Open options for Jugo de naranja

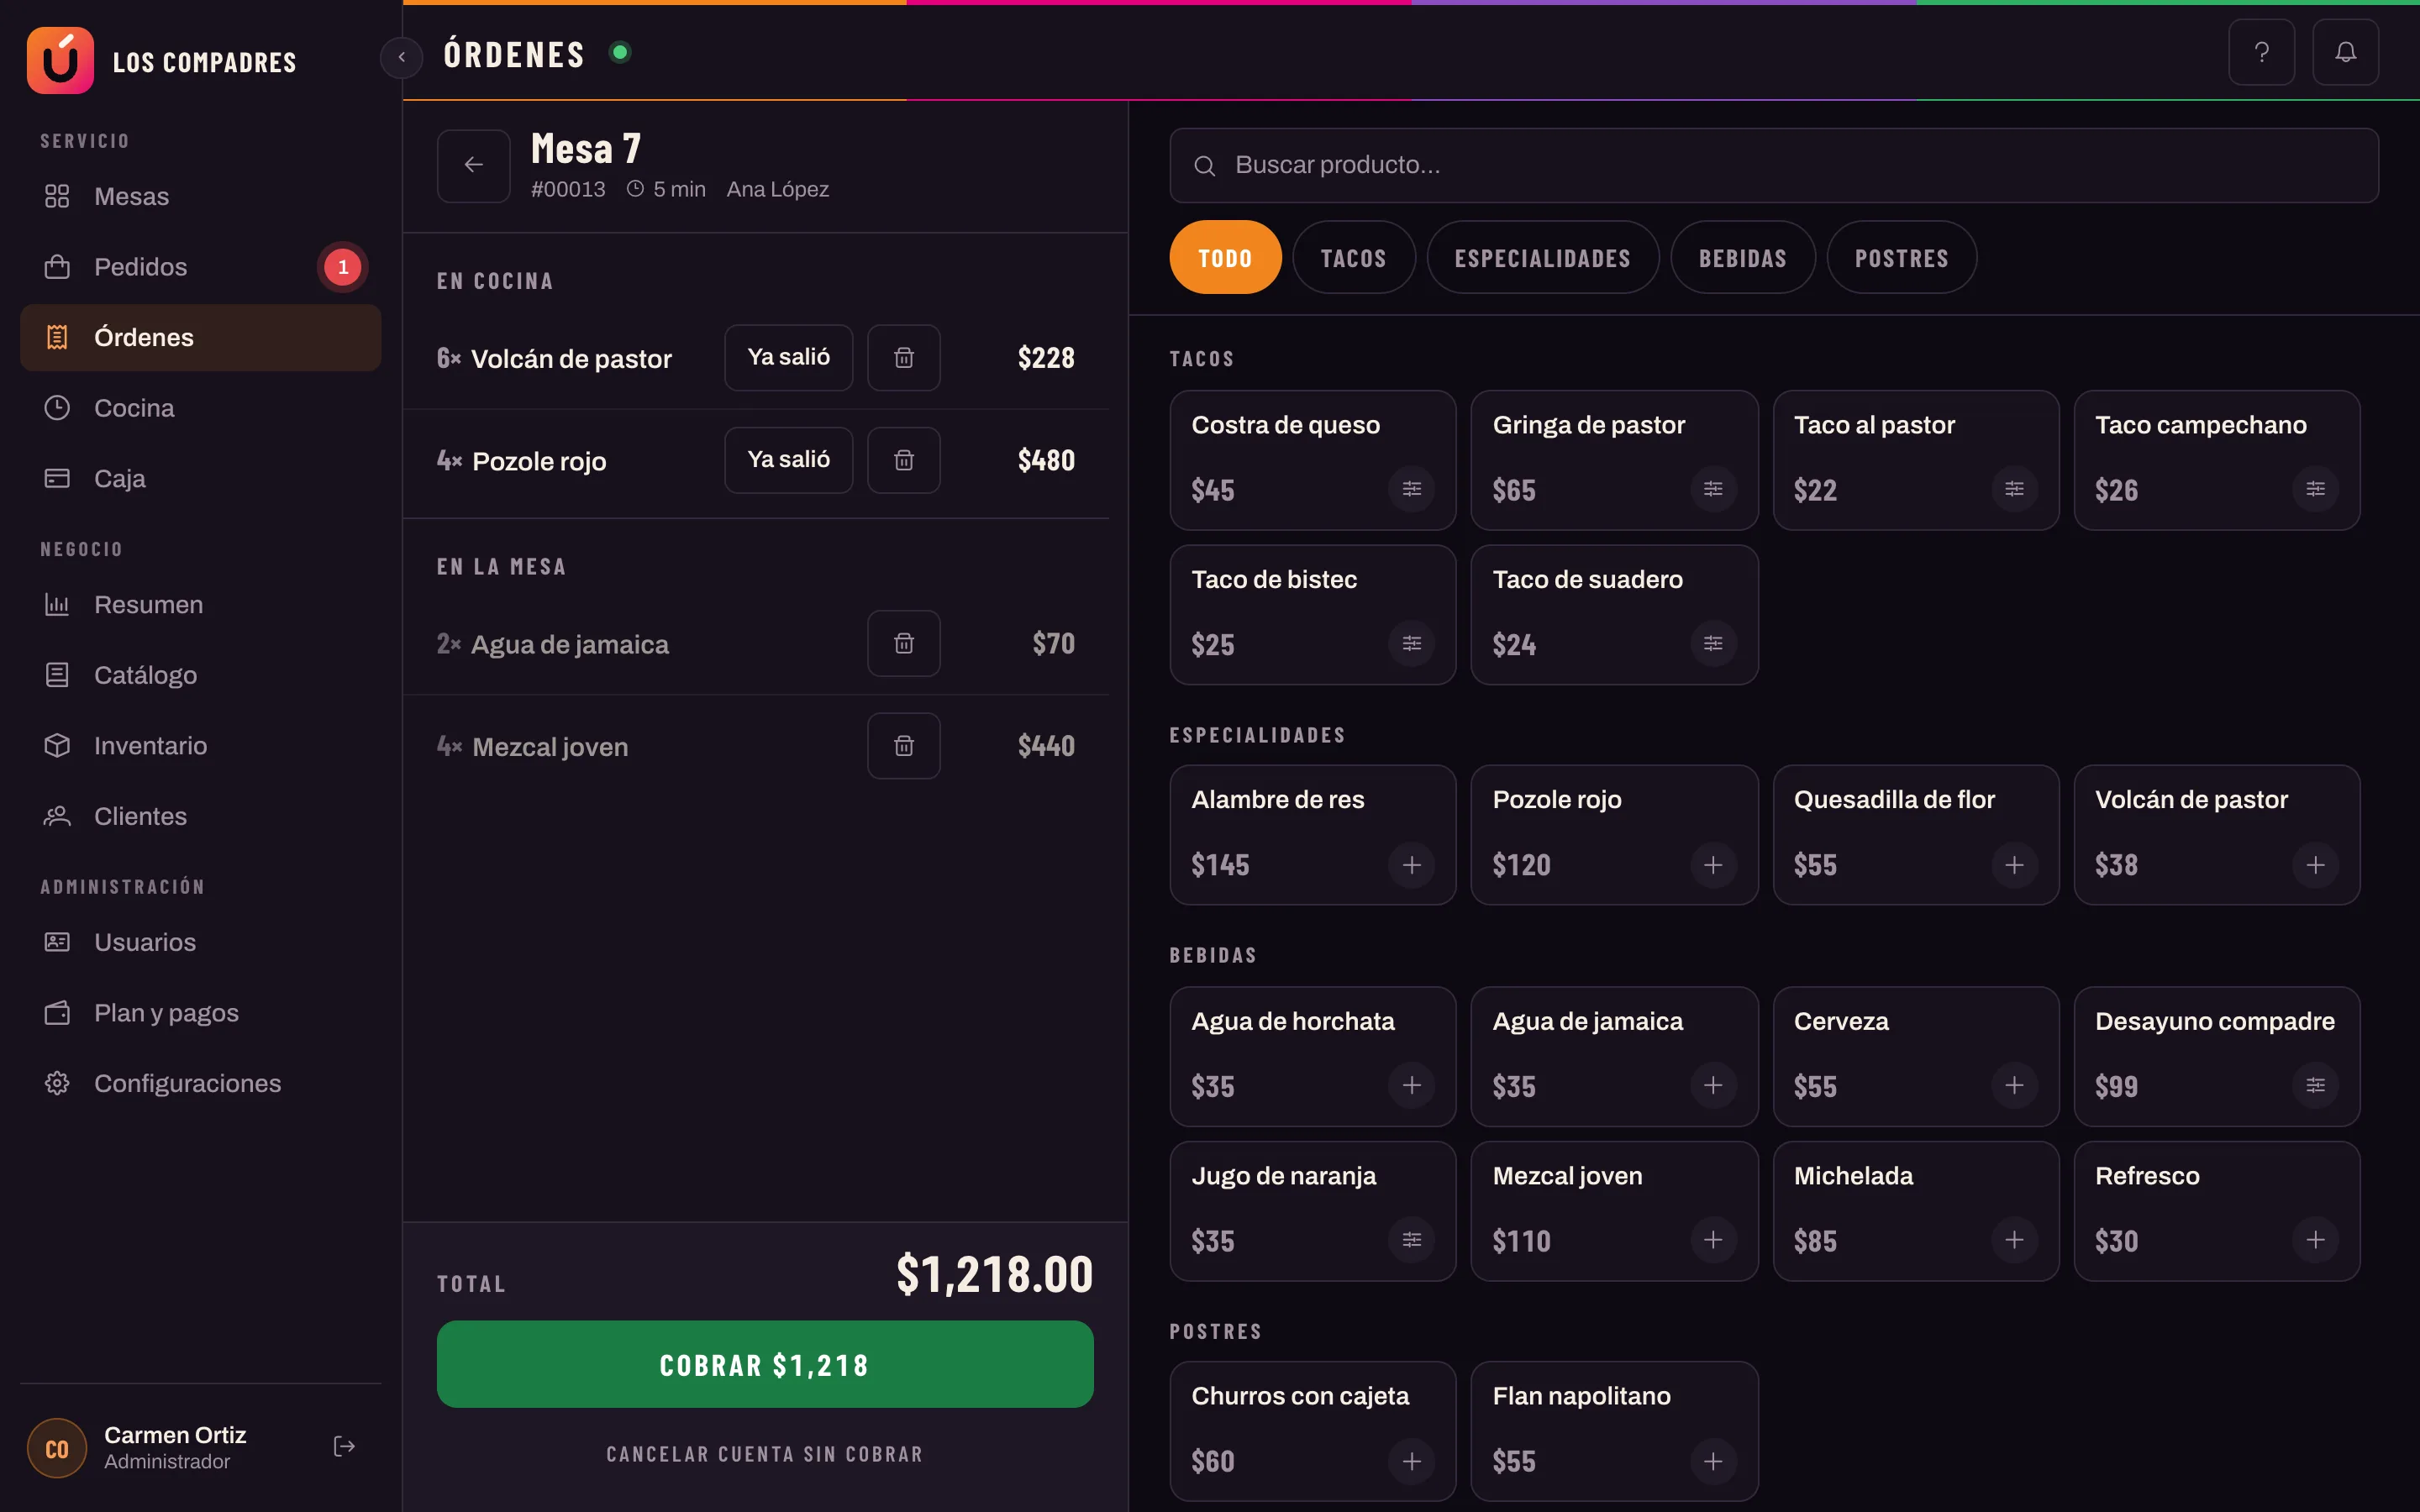(x=1411, y=1240)
